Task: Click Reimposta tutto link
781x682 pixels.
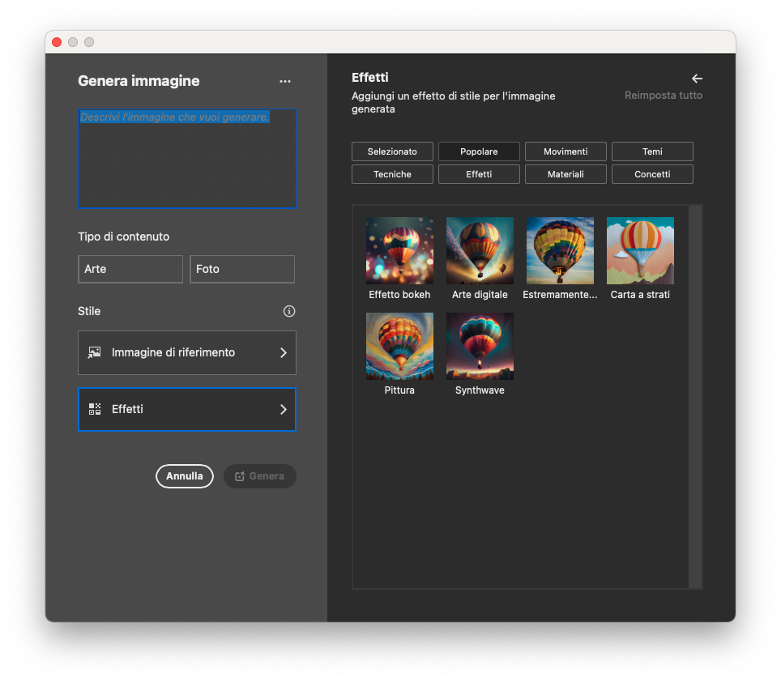Action: [663, 96]
